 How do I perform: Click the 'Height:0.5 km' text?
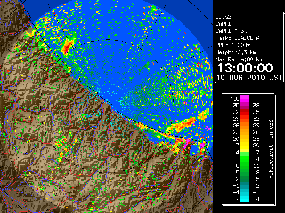click(x=236, y=52)
